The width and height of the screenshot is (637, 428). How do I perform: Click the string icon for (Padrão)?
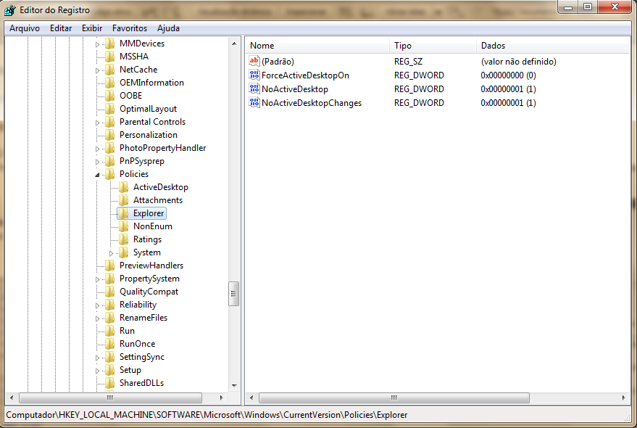[254, 62]
